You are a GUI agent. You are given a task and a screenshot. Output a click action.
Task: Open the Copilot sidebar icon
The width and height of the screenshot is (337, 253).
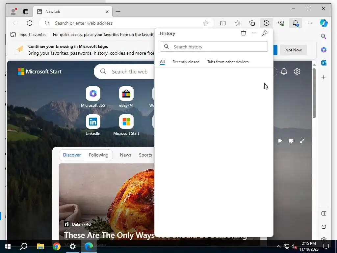pos(324,23)
